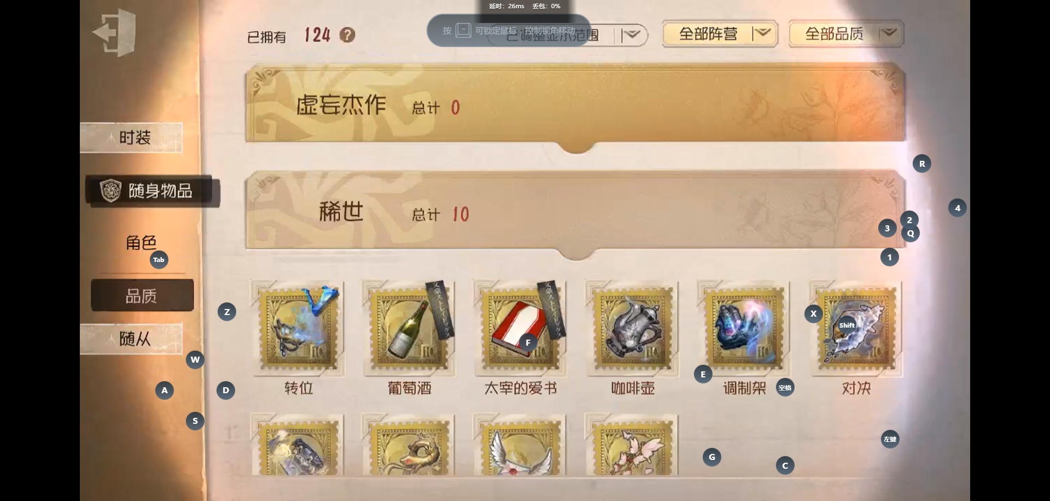This screenshot has width=1050, height=501.
Task: Choose the winged letter stamp
Action: point(521,445)
